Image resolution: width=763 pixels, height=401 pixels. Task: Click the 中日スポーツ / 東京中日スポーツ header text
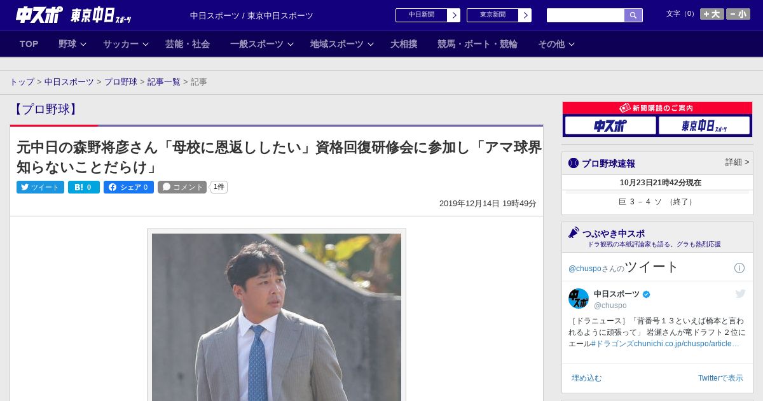(252, 16)
